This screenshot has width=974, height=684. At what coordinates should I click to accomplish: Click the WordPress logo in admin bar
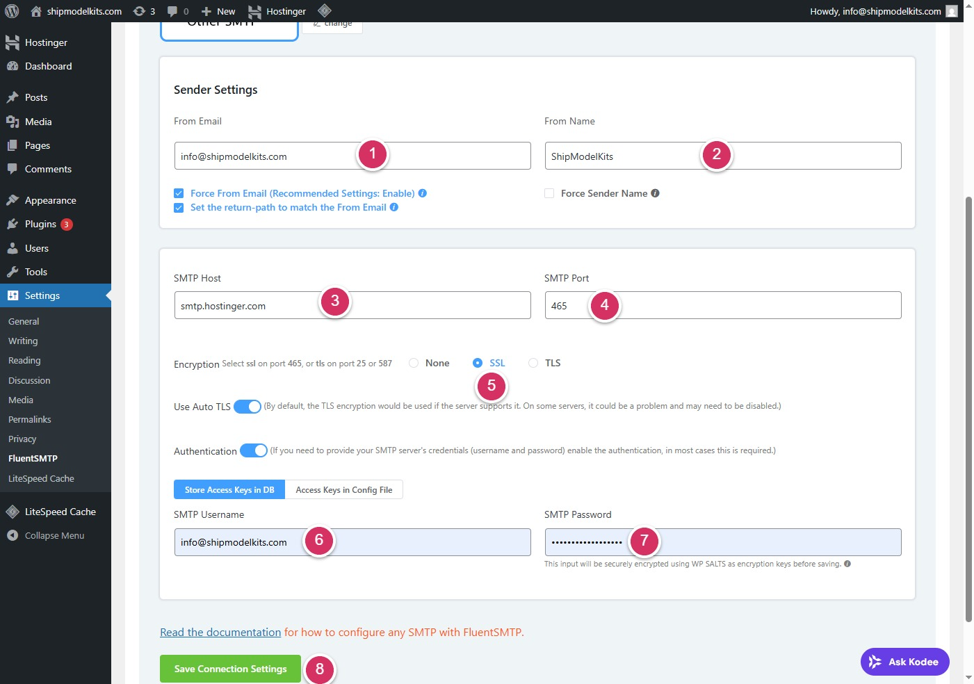tap(12, 11)
